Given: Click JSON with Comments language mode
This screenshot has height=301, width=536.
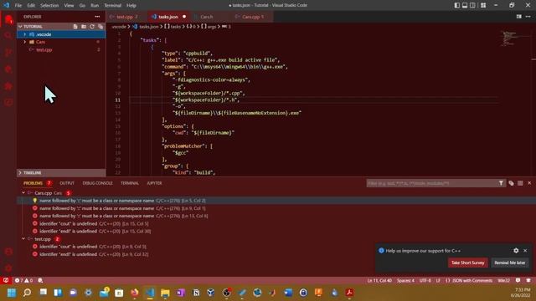Looking at the screenshot, I should coord(469,281).
